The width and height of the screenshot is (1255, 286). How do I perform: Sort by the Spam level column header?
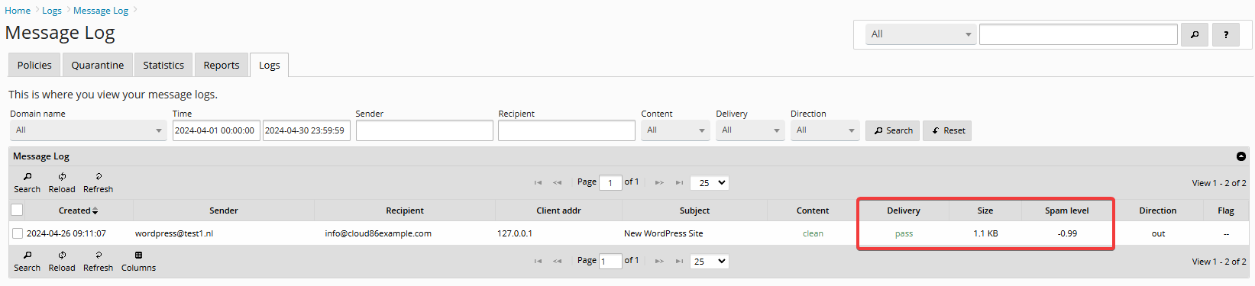tap(1067, 210)
